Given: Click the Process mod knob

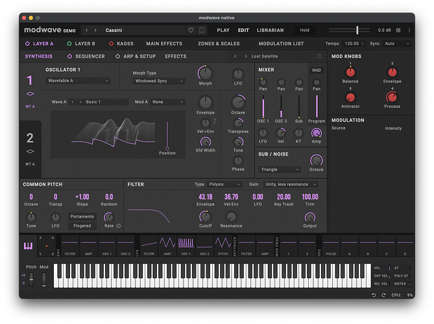Looking at the screenshot, I should coord(392,97).
